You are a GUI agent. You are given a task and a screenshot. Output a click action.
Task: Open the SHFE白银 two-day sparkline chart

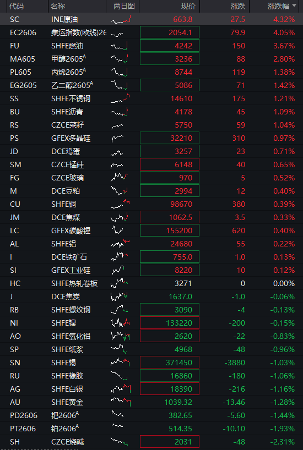[121, 389]
